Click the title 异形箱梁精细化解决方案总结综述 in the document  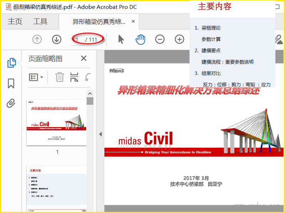[188, 90]
